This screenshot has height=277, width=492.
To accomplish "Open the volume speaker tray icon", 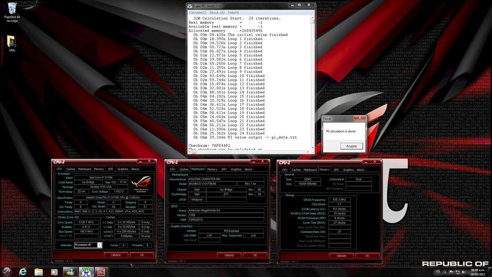I will [464, 272].
